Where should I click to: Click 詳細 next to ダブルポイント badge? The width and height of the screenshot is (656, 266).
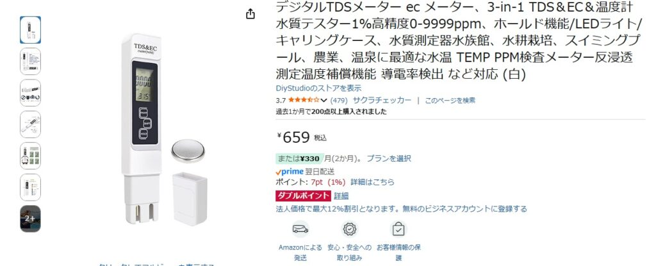point(341,195)
